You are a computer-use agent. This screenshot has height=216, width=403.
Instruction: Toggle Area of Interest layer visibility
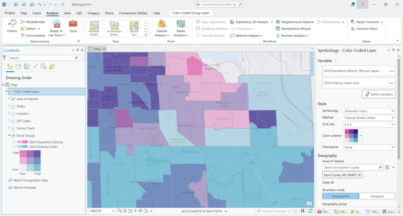[x=13, y=99]
